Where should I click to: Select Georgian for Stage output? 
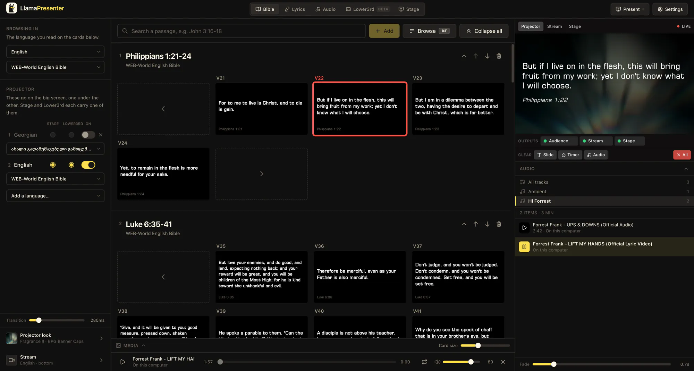pos(53,135)
